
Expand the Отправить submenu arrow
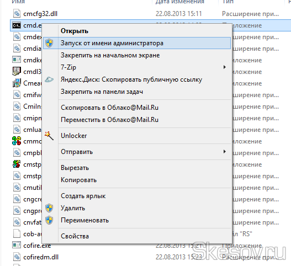click(x=225, y=152)
